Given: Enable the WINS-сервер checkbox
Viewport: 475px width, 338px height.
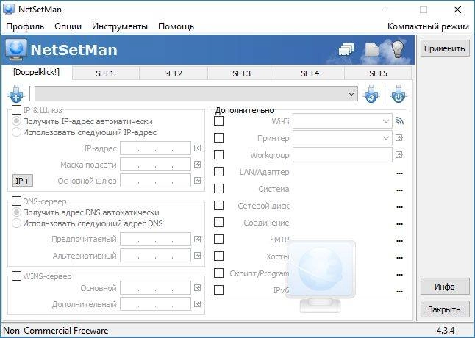Looking at the screenshot, I should coord(16,276).
